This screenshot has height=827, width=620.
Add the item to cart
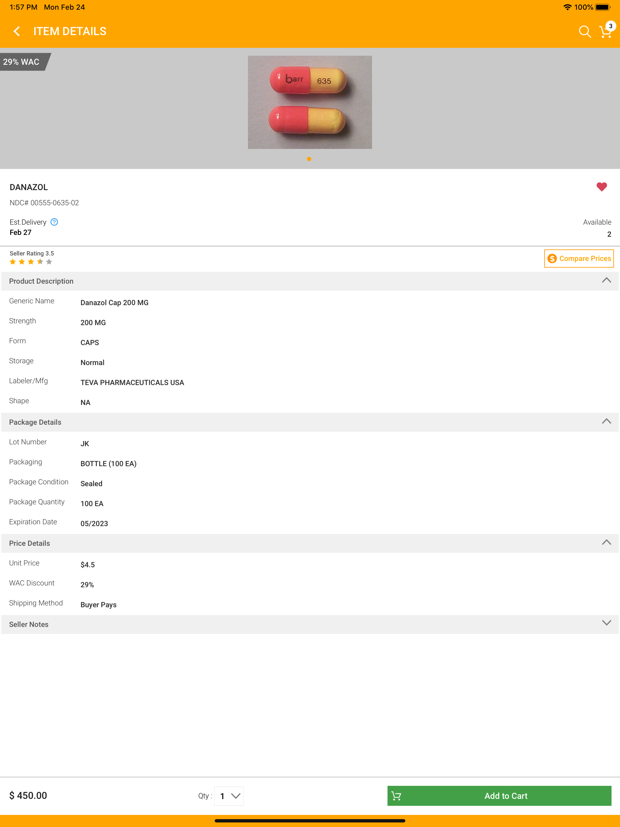pos(499,796)
